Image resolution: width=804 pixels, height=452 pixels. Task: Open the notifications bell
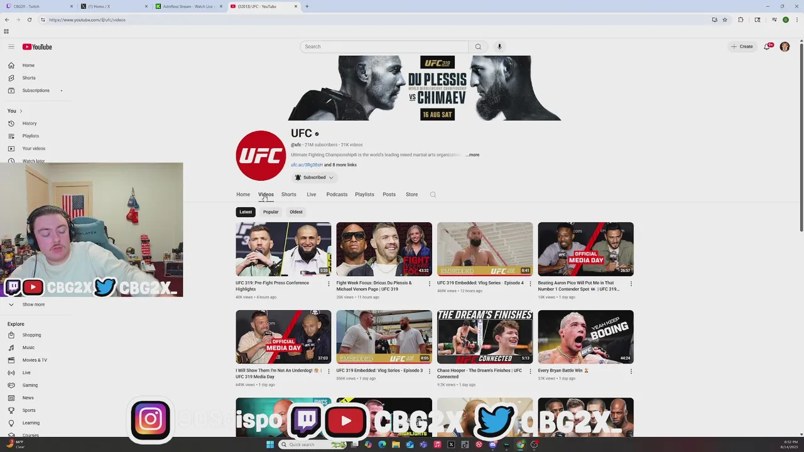coord(768,46)
